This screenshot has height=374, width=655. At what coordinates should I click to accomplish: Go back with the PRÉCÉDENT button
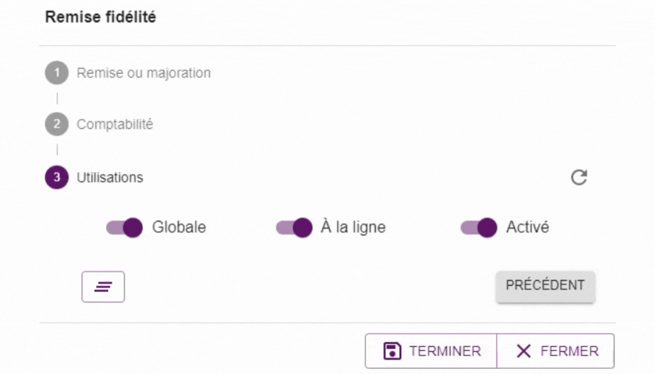coord(546,286)
